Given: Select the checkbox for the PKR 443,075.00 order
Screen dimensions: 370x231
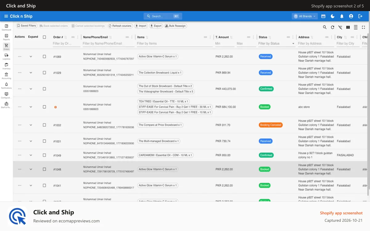Looking at the screenshot, I should pyautogui.click(x=44, y=89).
